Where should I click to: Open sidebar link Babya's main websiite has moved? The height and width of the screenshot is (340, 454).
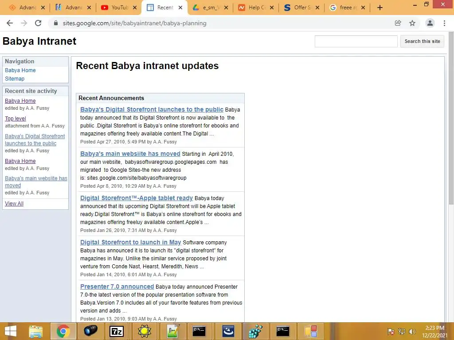(36, 182)
